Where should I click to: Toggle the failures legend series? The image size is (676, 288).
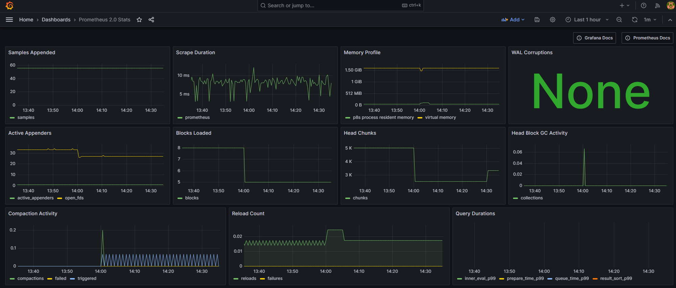275,279
